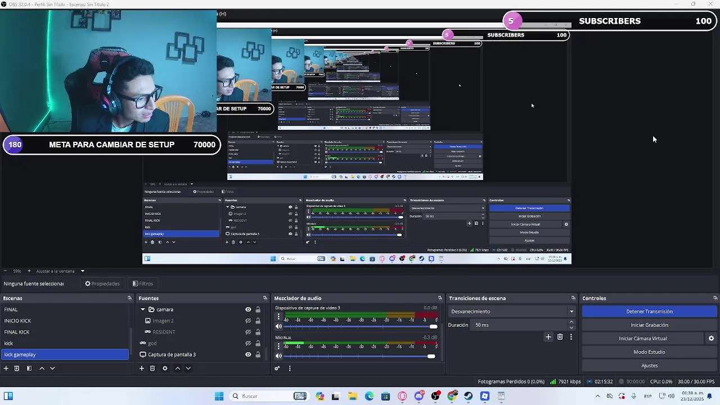The image size is (720, 405).
Task: Open scene filters icon in the Escenas toolbar
Action: click(29, 368)
